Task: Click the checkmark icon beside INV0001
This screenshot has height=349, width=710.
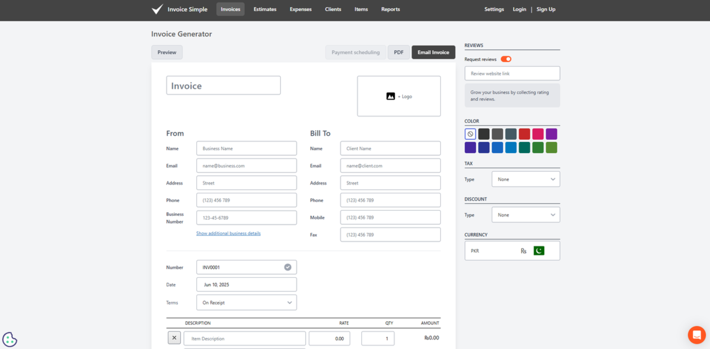Action: point(287,267)
